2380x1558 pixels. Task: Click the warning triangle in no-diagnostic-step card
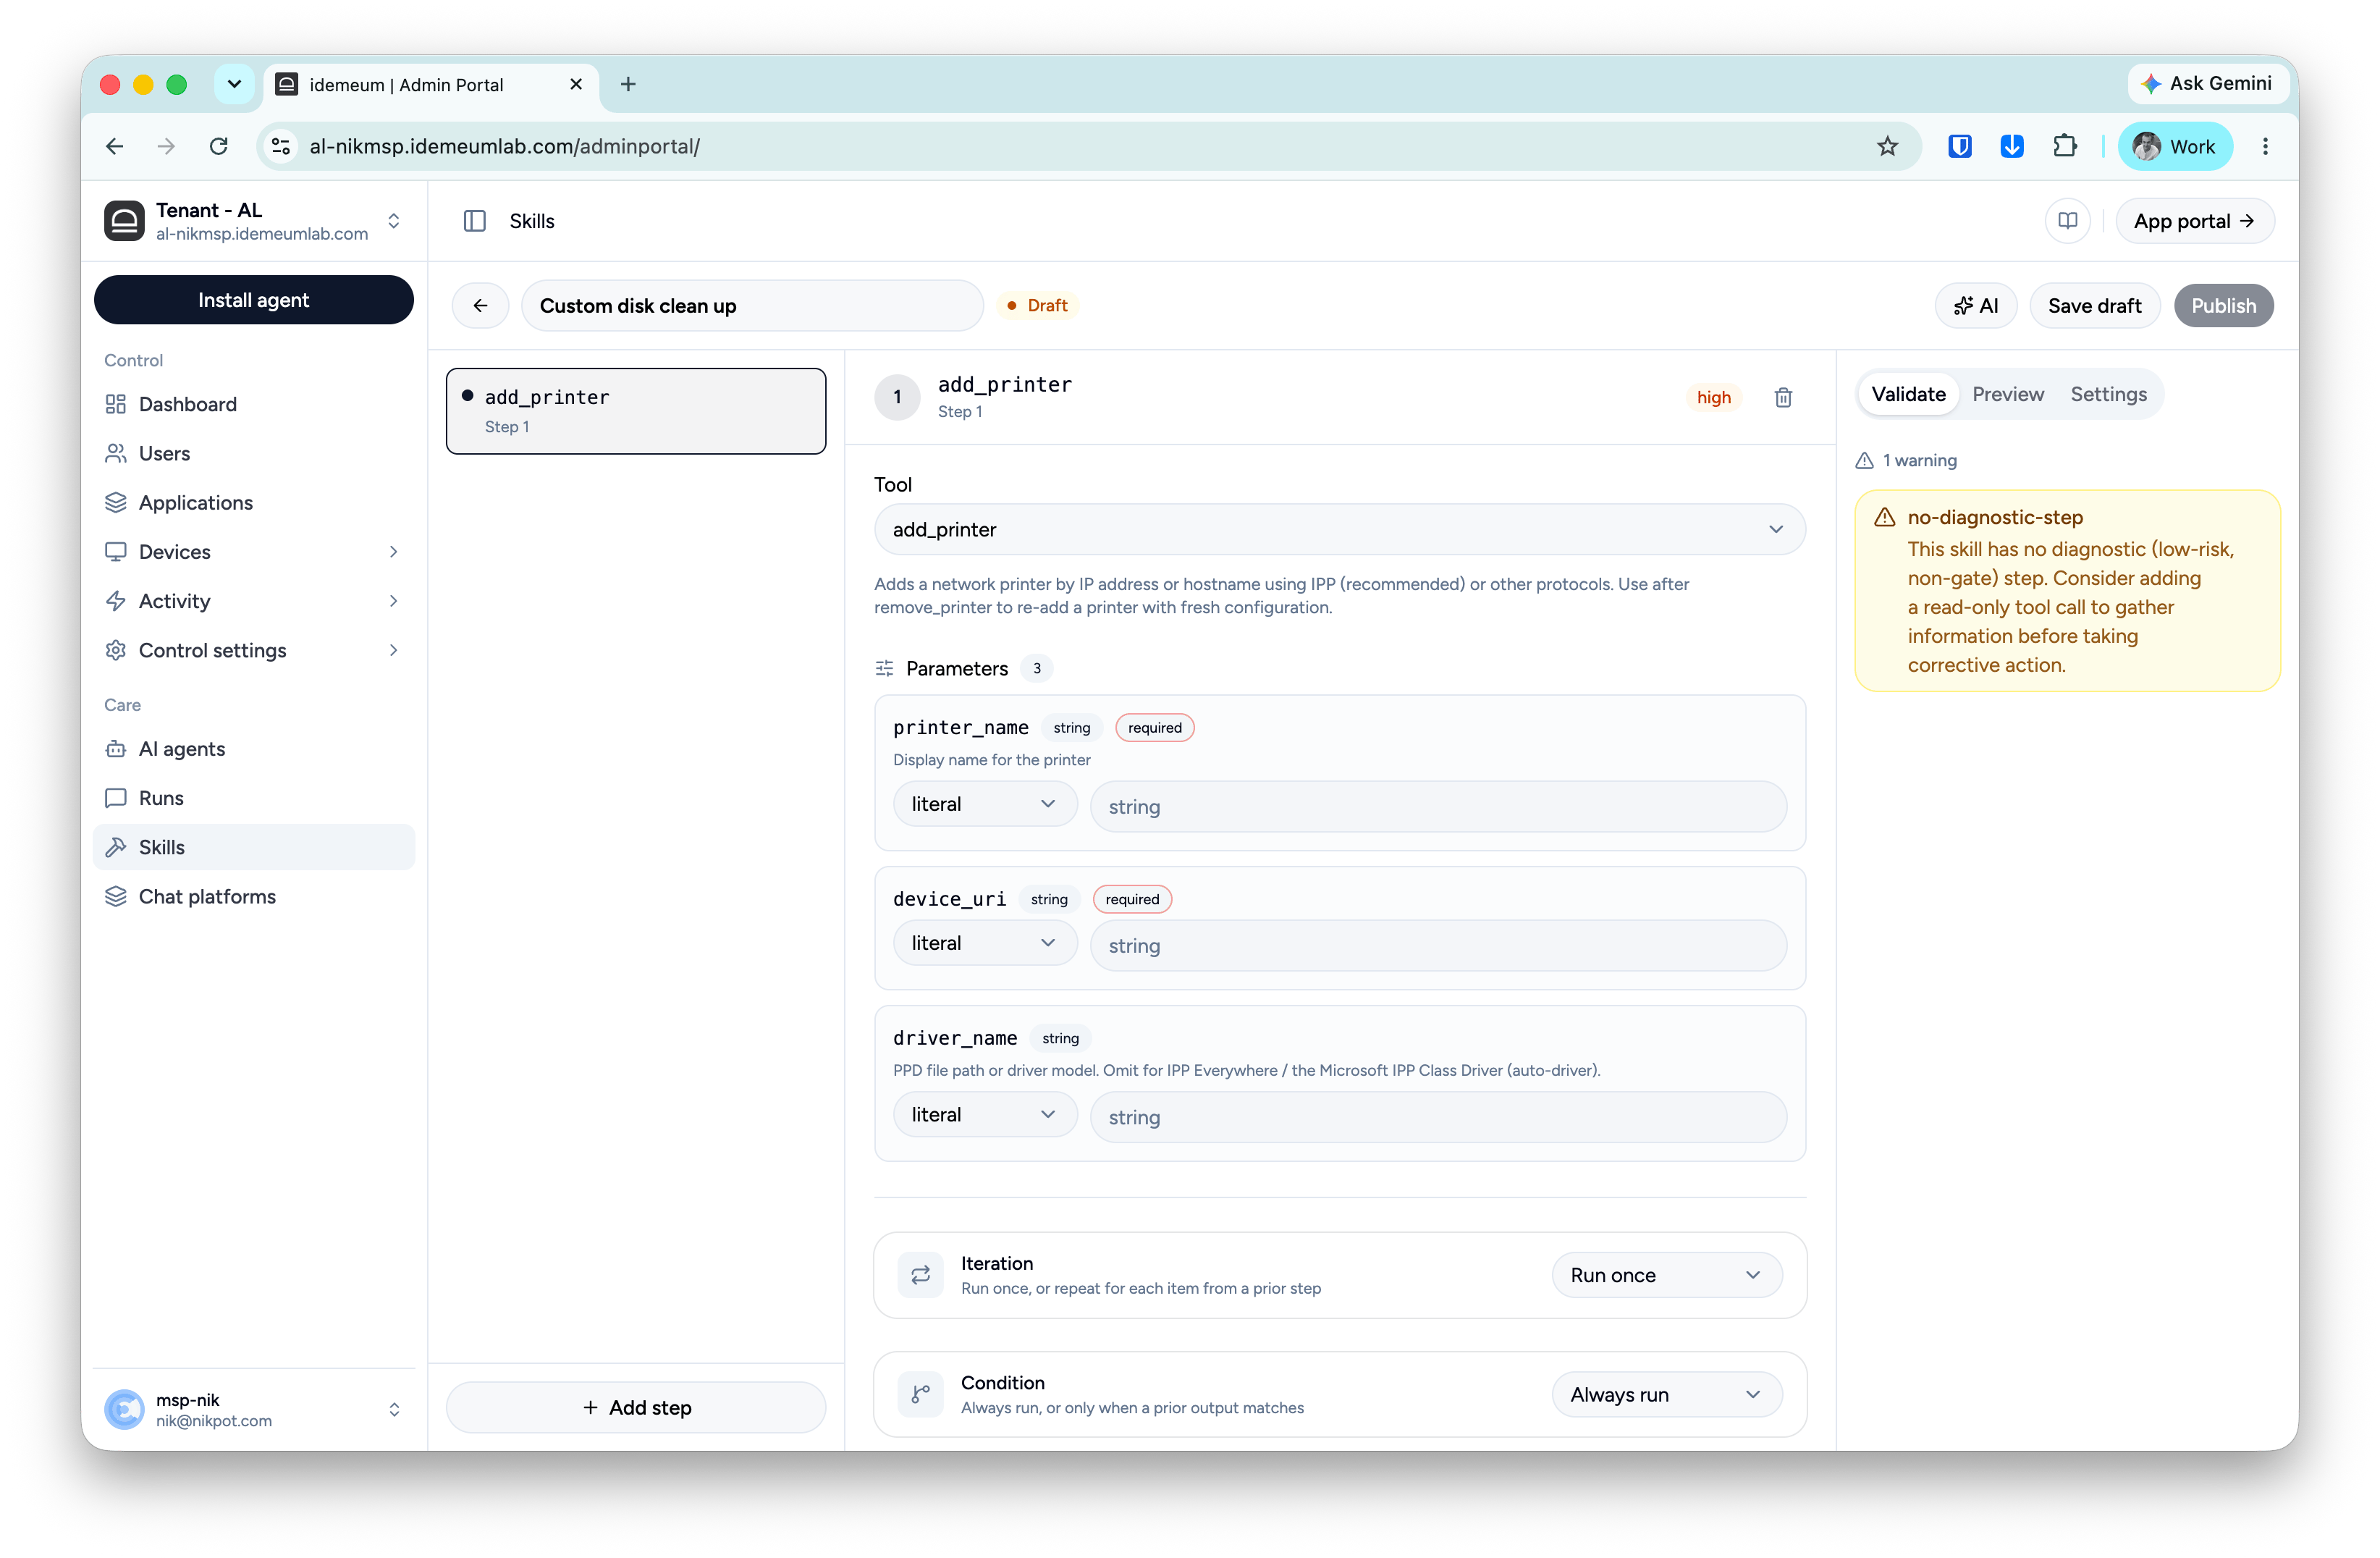[1885, 517]
